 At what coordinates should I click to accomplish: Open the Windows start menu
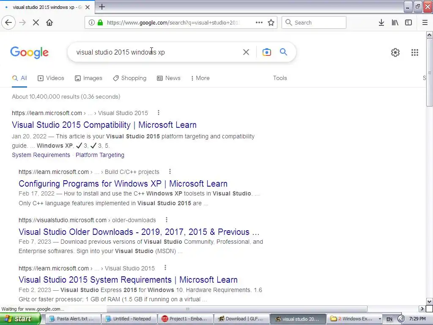[x=19, y=319]
